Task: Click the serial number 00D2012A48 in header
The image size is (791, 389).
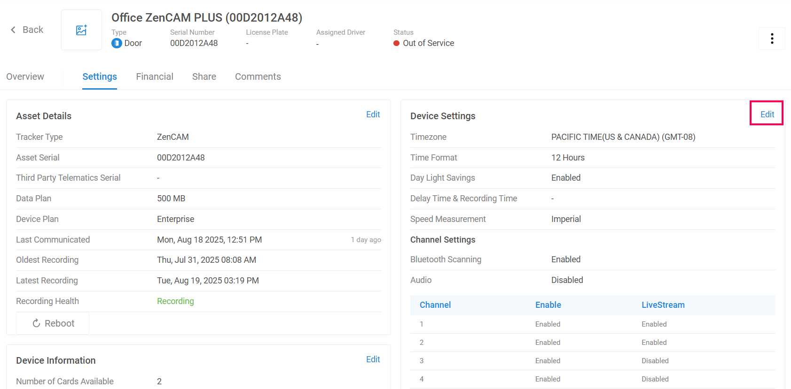Action: (194, 43)
